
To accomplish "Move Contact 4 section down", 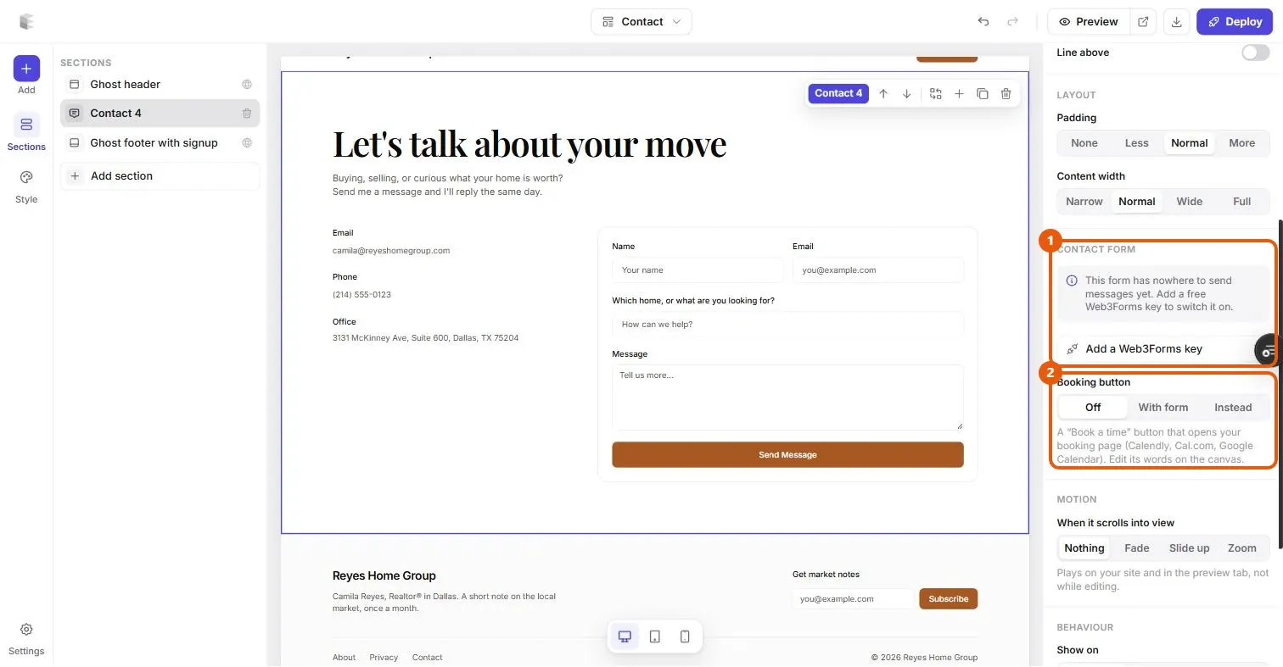I will coord(907,94).
